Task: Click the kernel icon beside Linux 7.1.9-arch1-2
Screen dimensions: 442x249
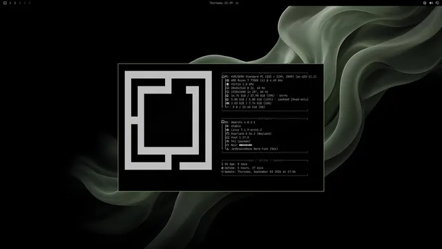Action: [227, 130]
